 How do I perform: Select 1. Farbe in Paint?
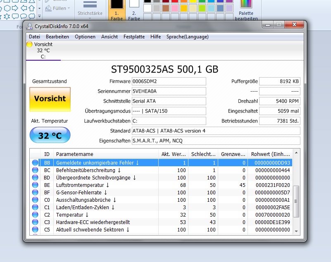(117, 10)
